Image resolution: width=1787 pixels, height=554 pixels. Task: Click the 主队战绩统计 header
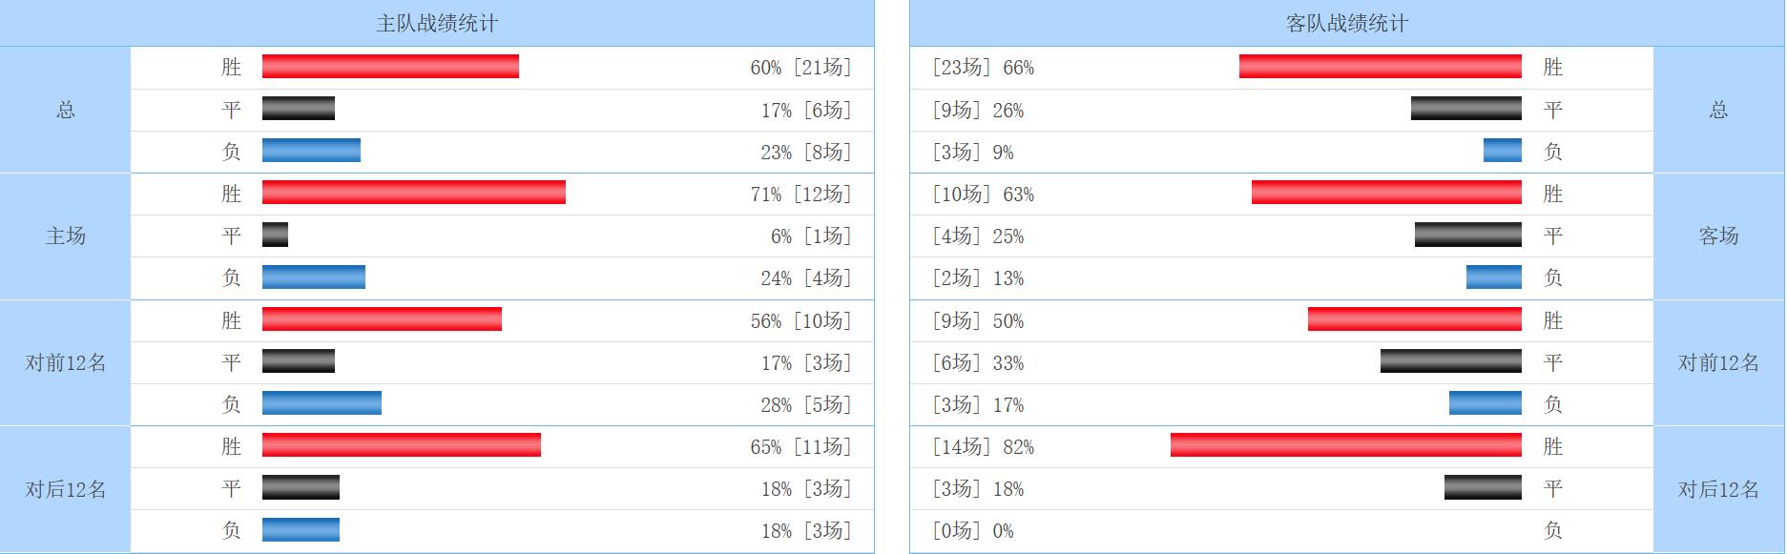click(x=436, y=23)
